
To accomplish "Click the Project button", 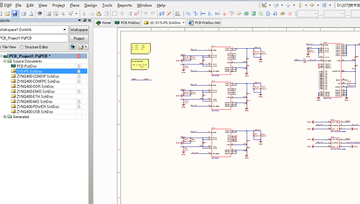I will point(79,39).
